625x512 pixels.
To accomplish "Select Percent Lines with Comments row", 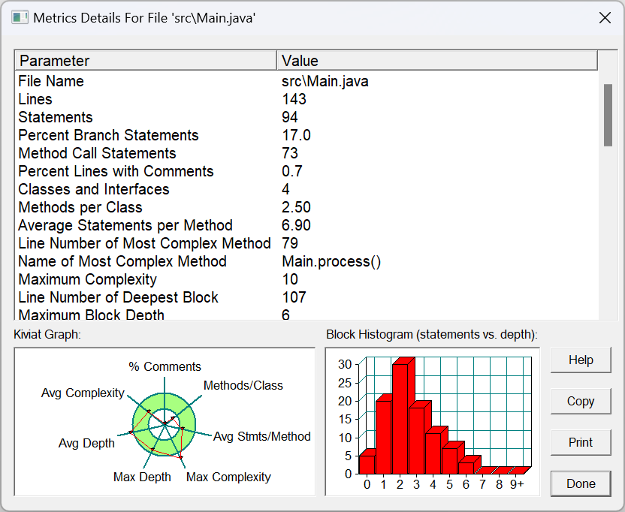I will 306,171.
